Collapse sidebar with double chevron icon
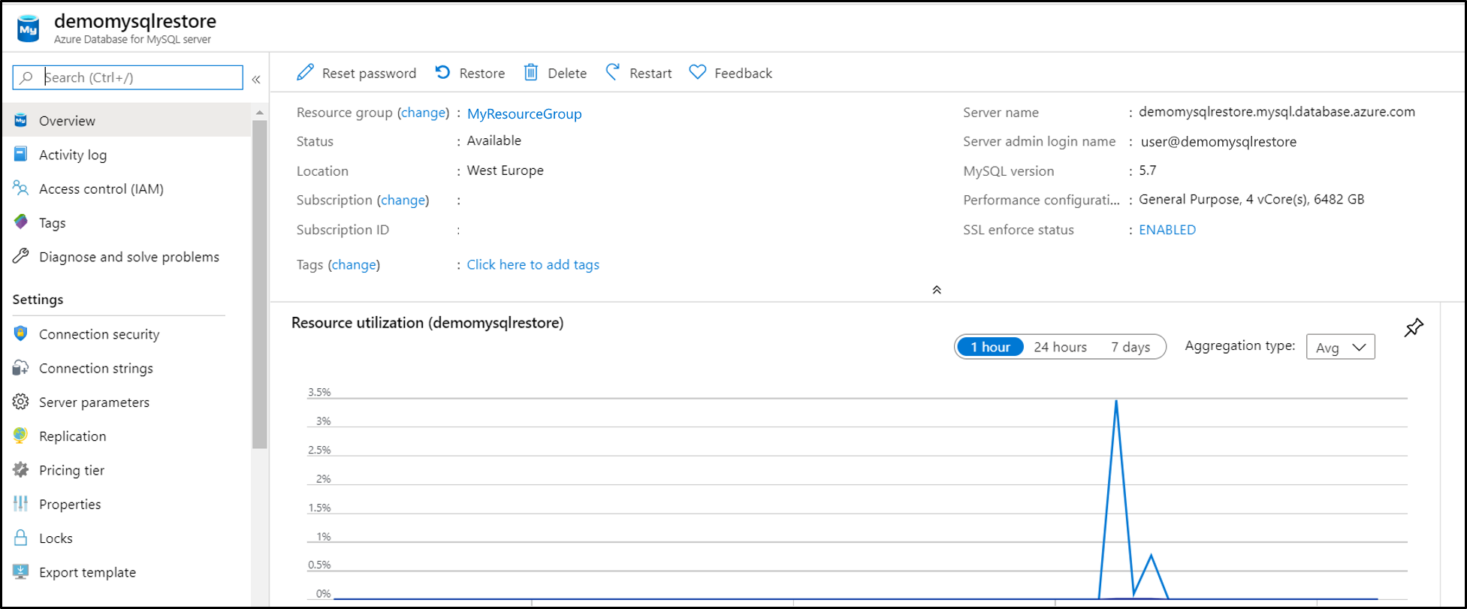Viewport: 1467px width, 609px height. click(x=256, y=79)
